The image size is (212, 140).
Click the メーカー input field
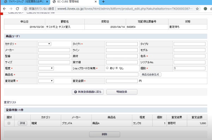coord(54,50)
